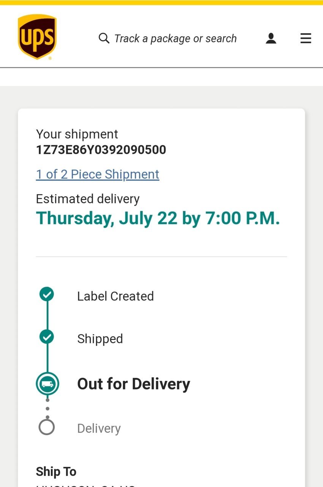Open the 1 of 2 Piece Shipment link

click(x=98, y=174)
